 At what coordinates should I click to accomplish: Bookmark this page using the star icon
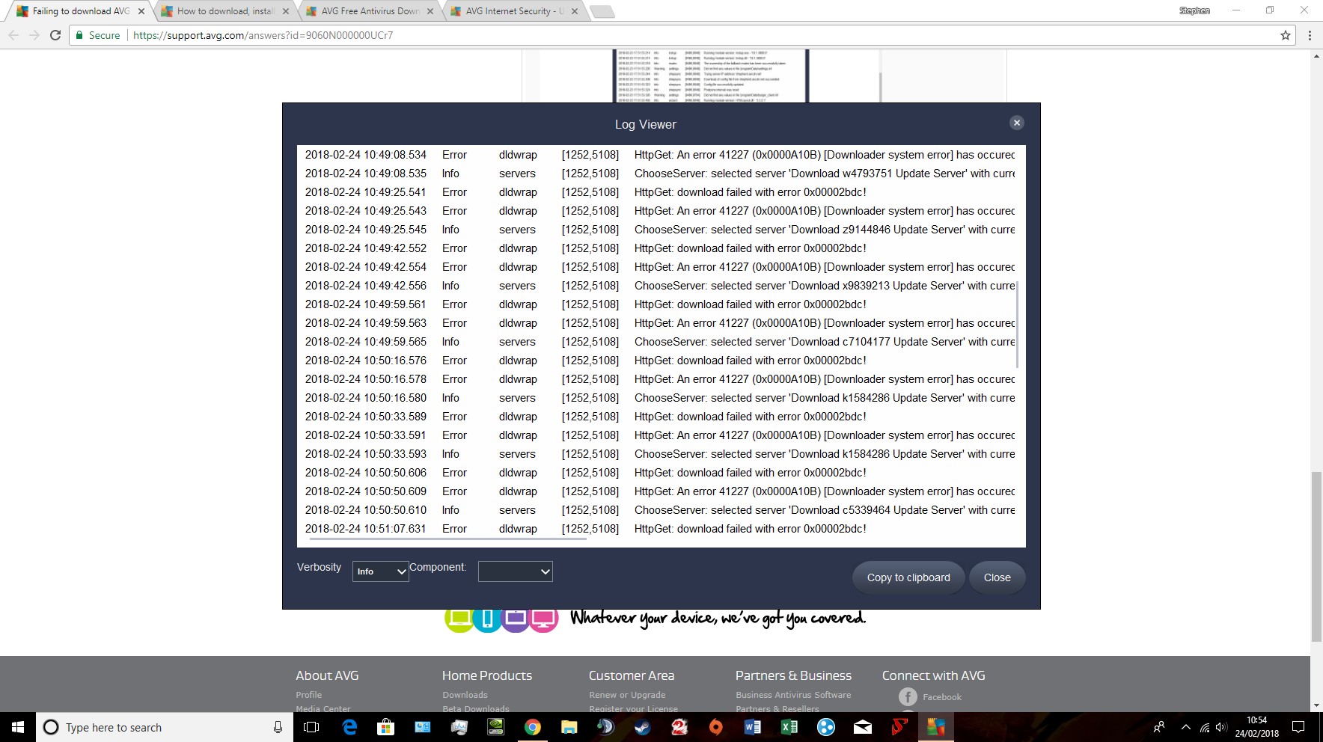pyautogui.click(x=1286, y=35)
